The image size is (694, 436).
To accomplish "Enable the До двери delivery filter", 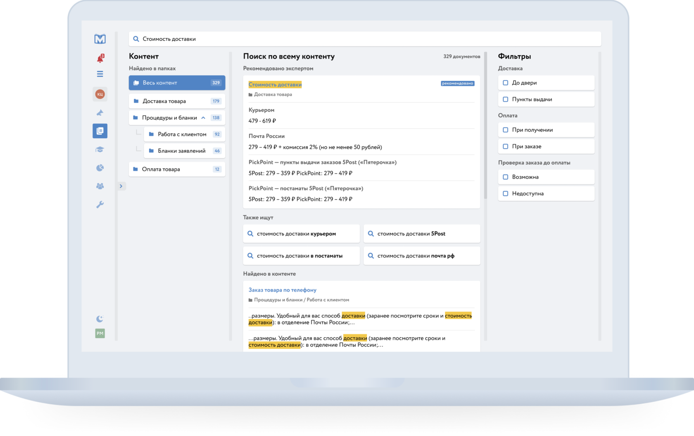I will click(505, 82).
